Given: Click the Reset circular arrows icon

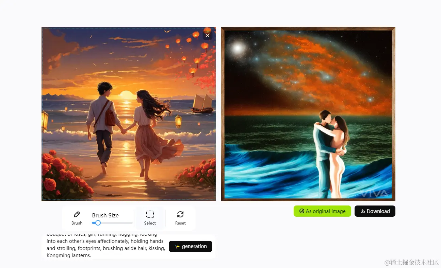Looking at the screenshot, I should pos(180,214).
